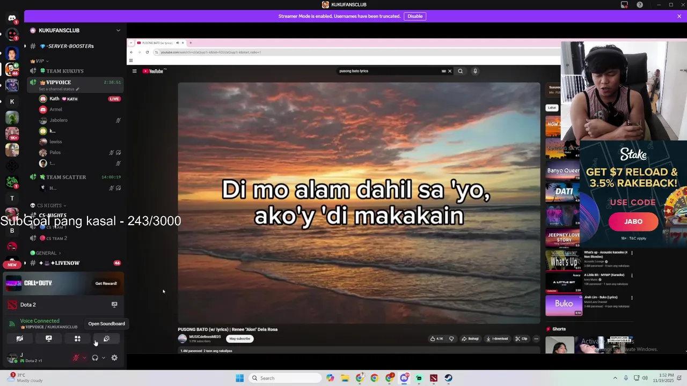Open a new browser tab
This screenshot has height=386, width=687.
coord(191,43)
